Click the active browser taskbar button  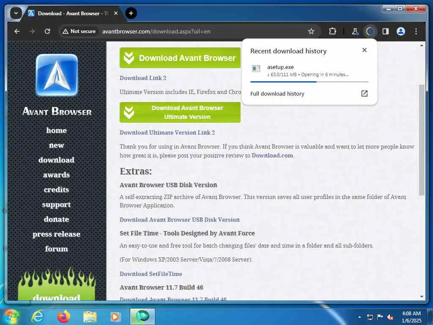pyautogui.click(x=143, y=317)
